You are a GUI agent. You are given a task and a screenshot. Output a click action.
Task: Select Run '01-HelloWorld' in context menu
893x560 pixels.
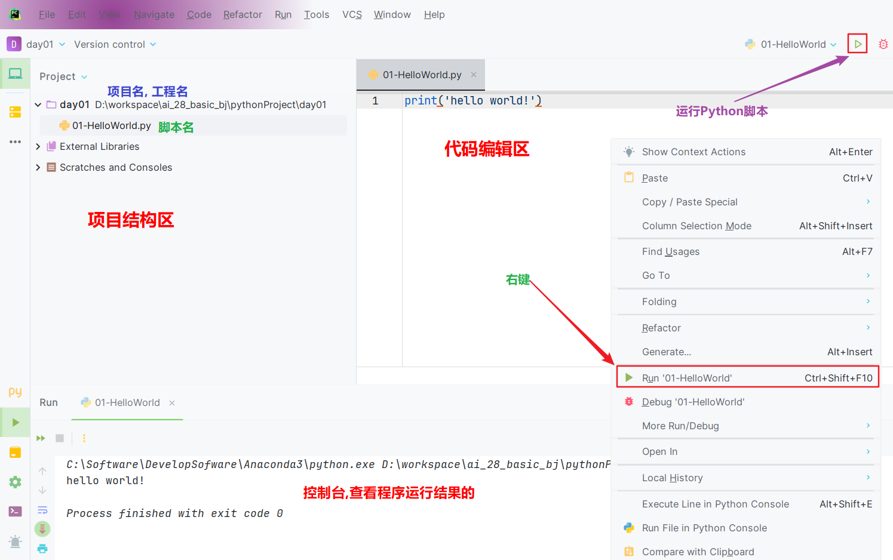pyautogui.click(x=748, y=378)
